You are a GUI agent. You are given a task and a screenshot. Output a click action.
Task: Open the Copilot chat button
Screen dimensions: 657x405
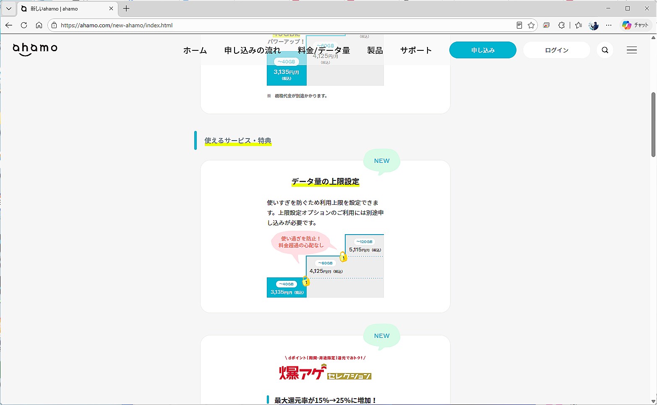(x=636, y=25)
